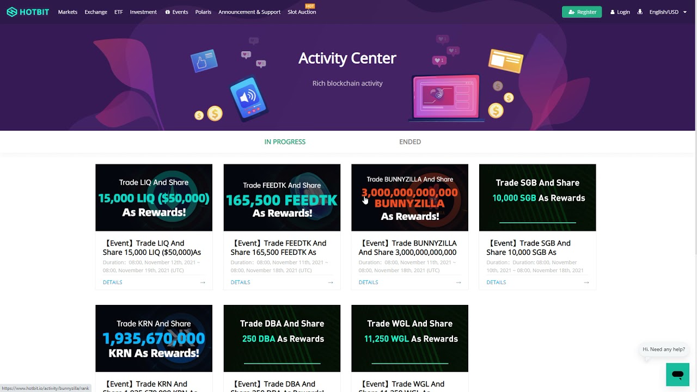The image size is (697, 392).
Task: Open the Events menu item
Action: point(176,12)
